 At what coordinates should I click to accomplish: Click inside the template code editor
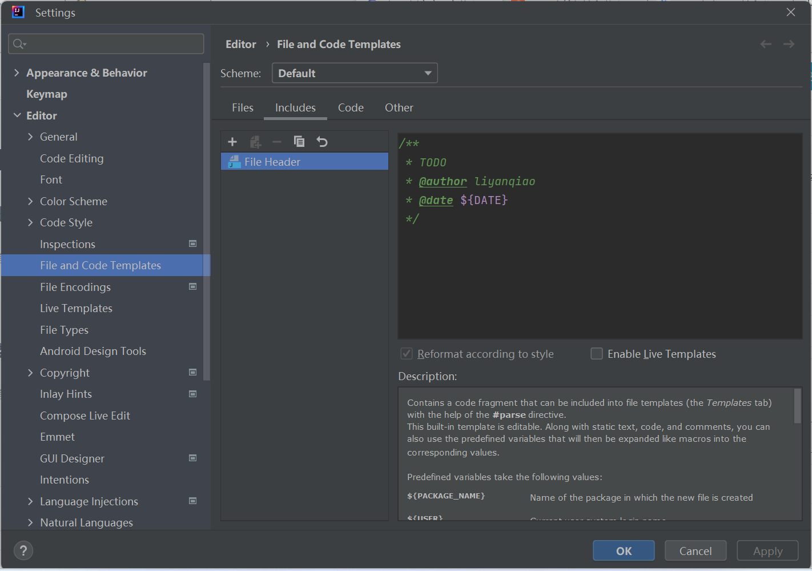pos(600,236)
